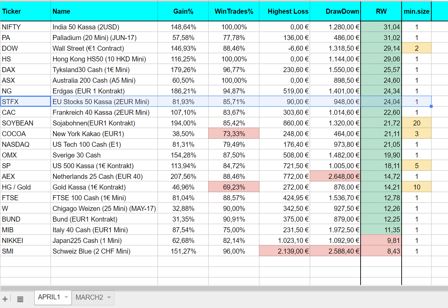Select the Frankreich 40 Kassa name cell
This screenshot has height=308, width=448.
click(x=104, y=112)
